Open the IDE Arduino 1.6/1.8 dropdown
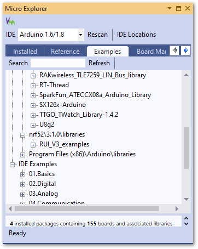This screenshot has width=198, height=249. (80, 35)
